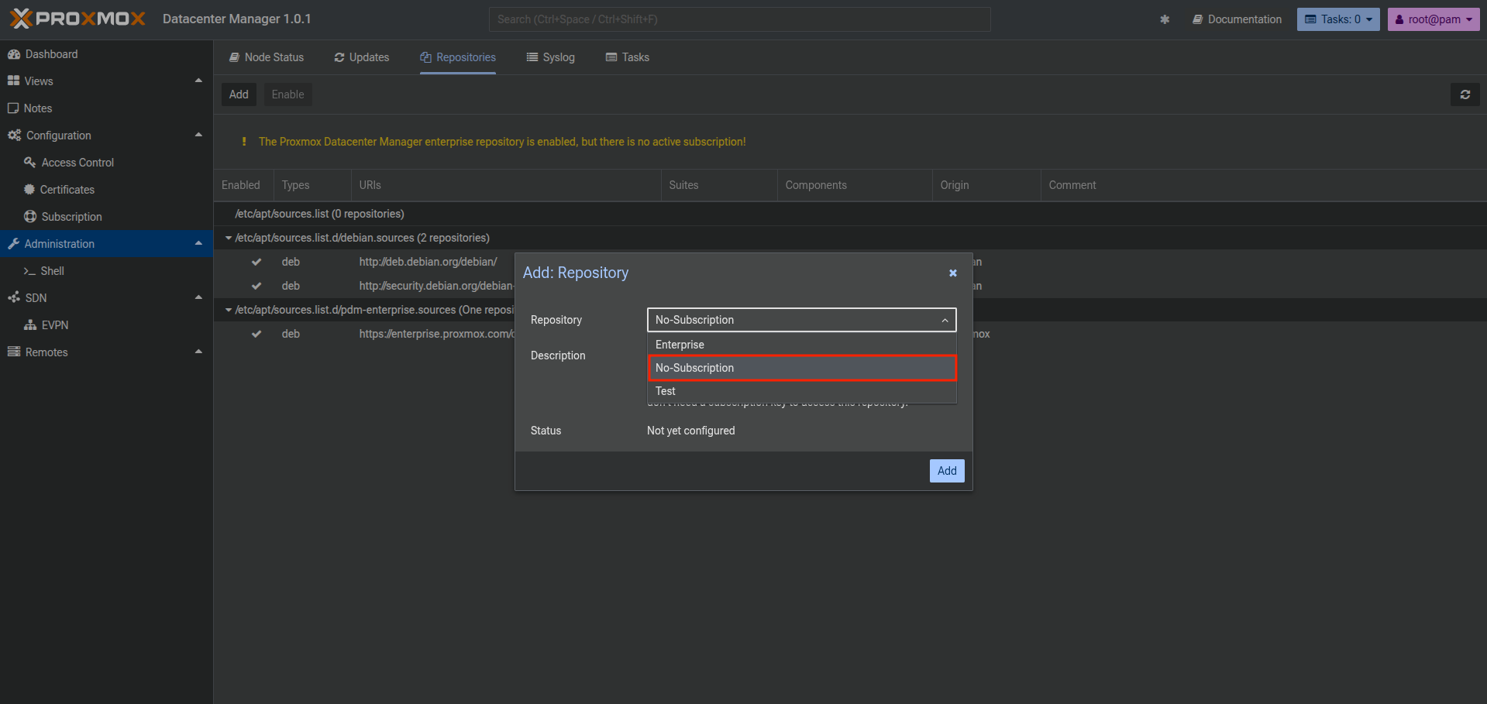Sort by the URIs column header

[x=506, y=185]
